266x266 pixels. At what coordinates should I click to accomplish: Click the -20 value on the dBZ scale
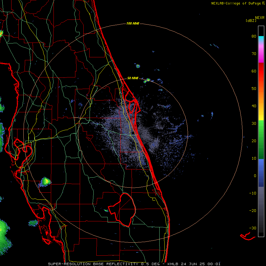point(253,211)
